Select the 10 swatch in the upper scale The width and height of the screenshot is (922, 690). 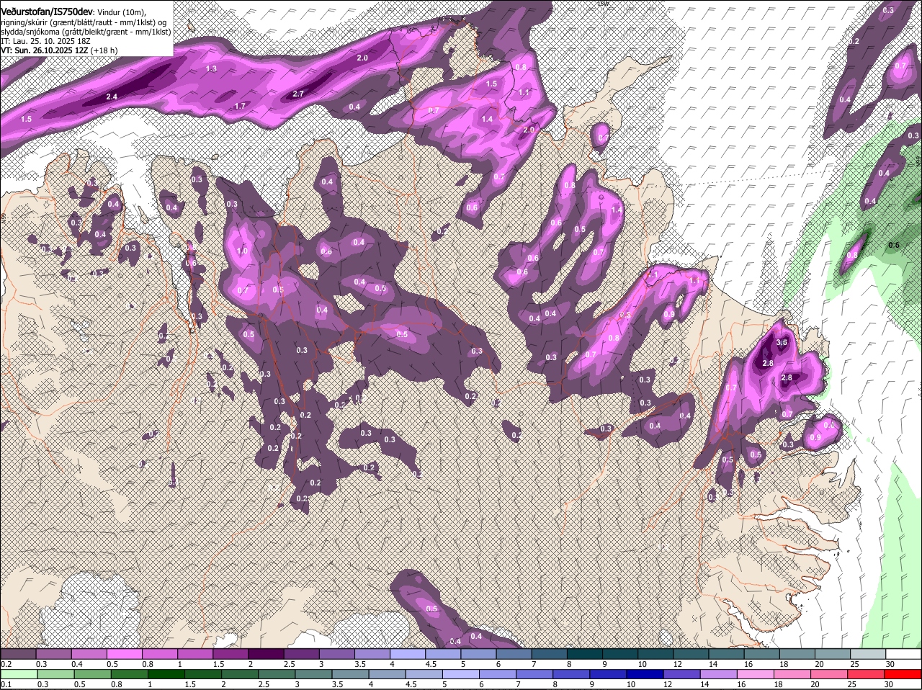655,653
